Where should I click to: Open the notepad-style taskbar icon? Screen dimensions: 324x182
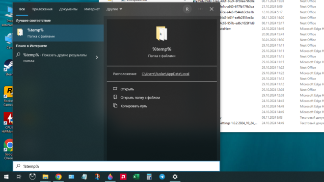click(84, 177)
